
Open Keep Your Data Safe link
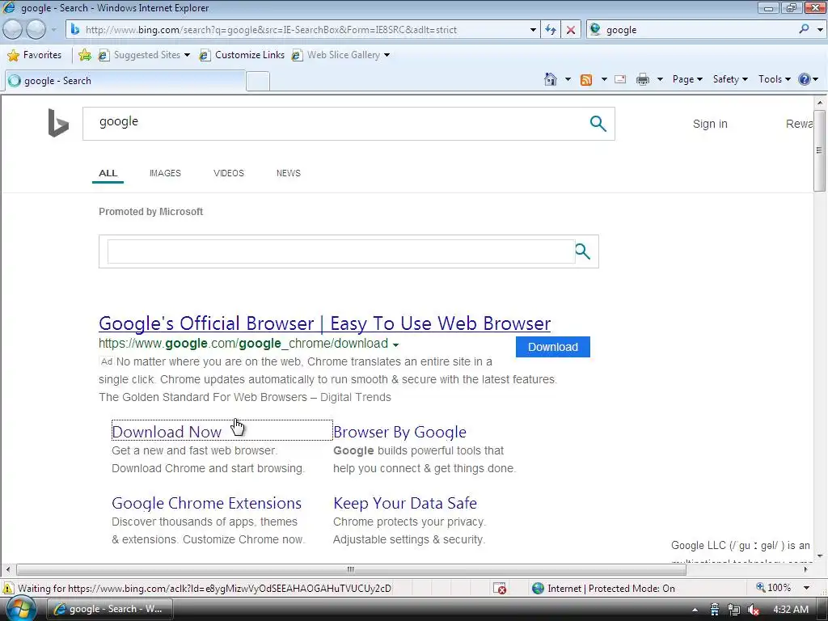(405, 503)
